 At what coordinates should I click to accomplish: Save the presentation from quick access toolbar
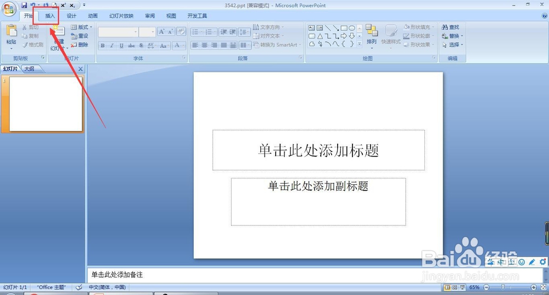(24, 5)
